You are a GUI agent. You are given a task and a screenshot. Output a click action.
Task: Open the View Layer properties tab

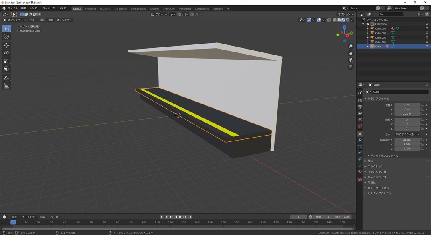click(360, 113)
